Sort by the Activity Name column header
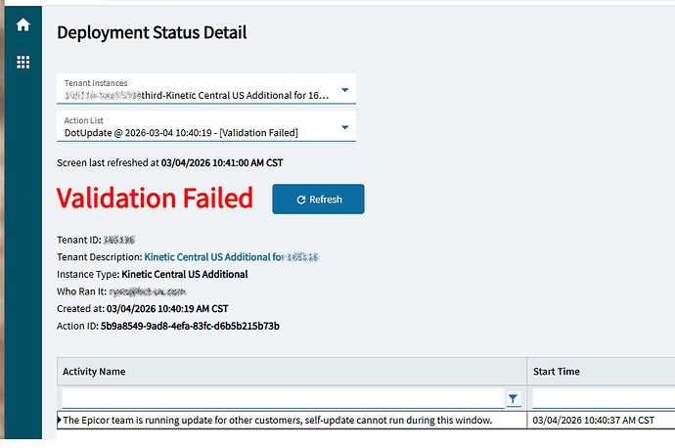The image size is (675, 448). coord(94,372)
